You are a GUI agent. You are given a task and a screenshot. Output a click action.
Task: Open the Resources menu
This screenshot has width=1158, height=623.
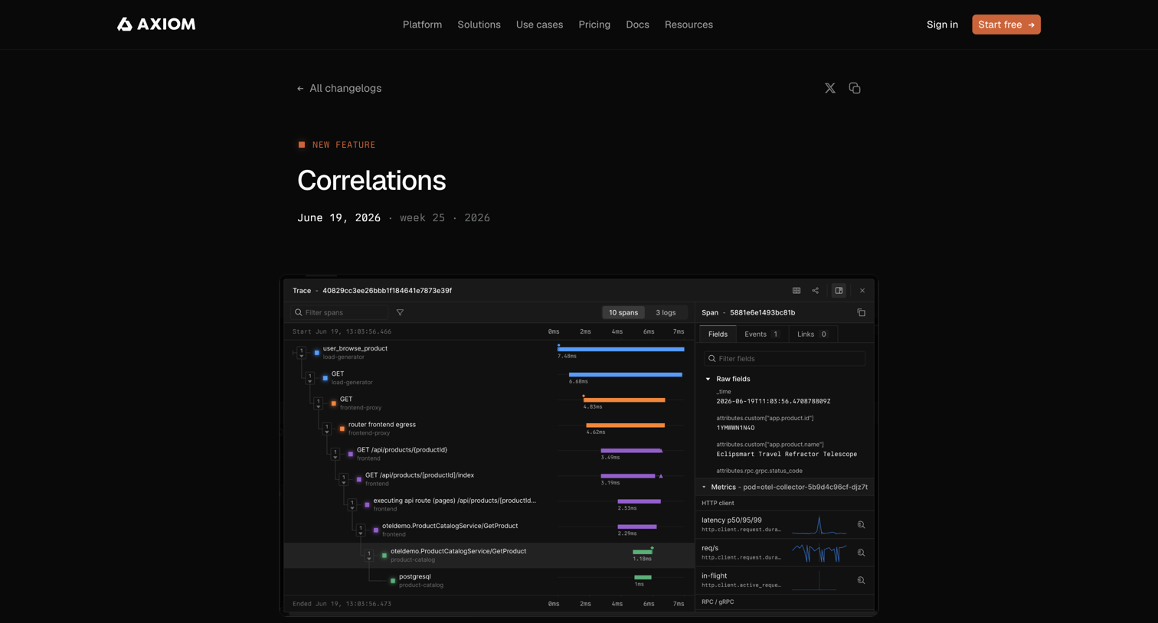[689, 24]
